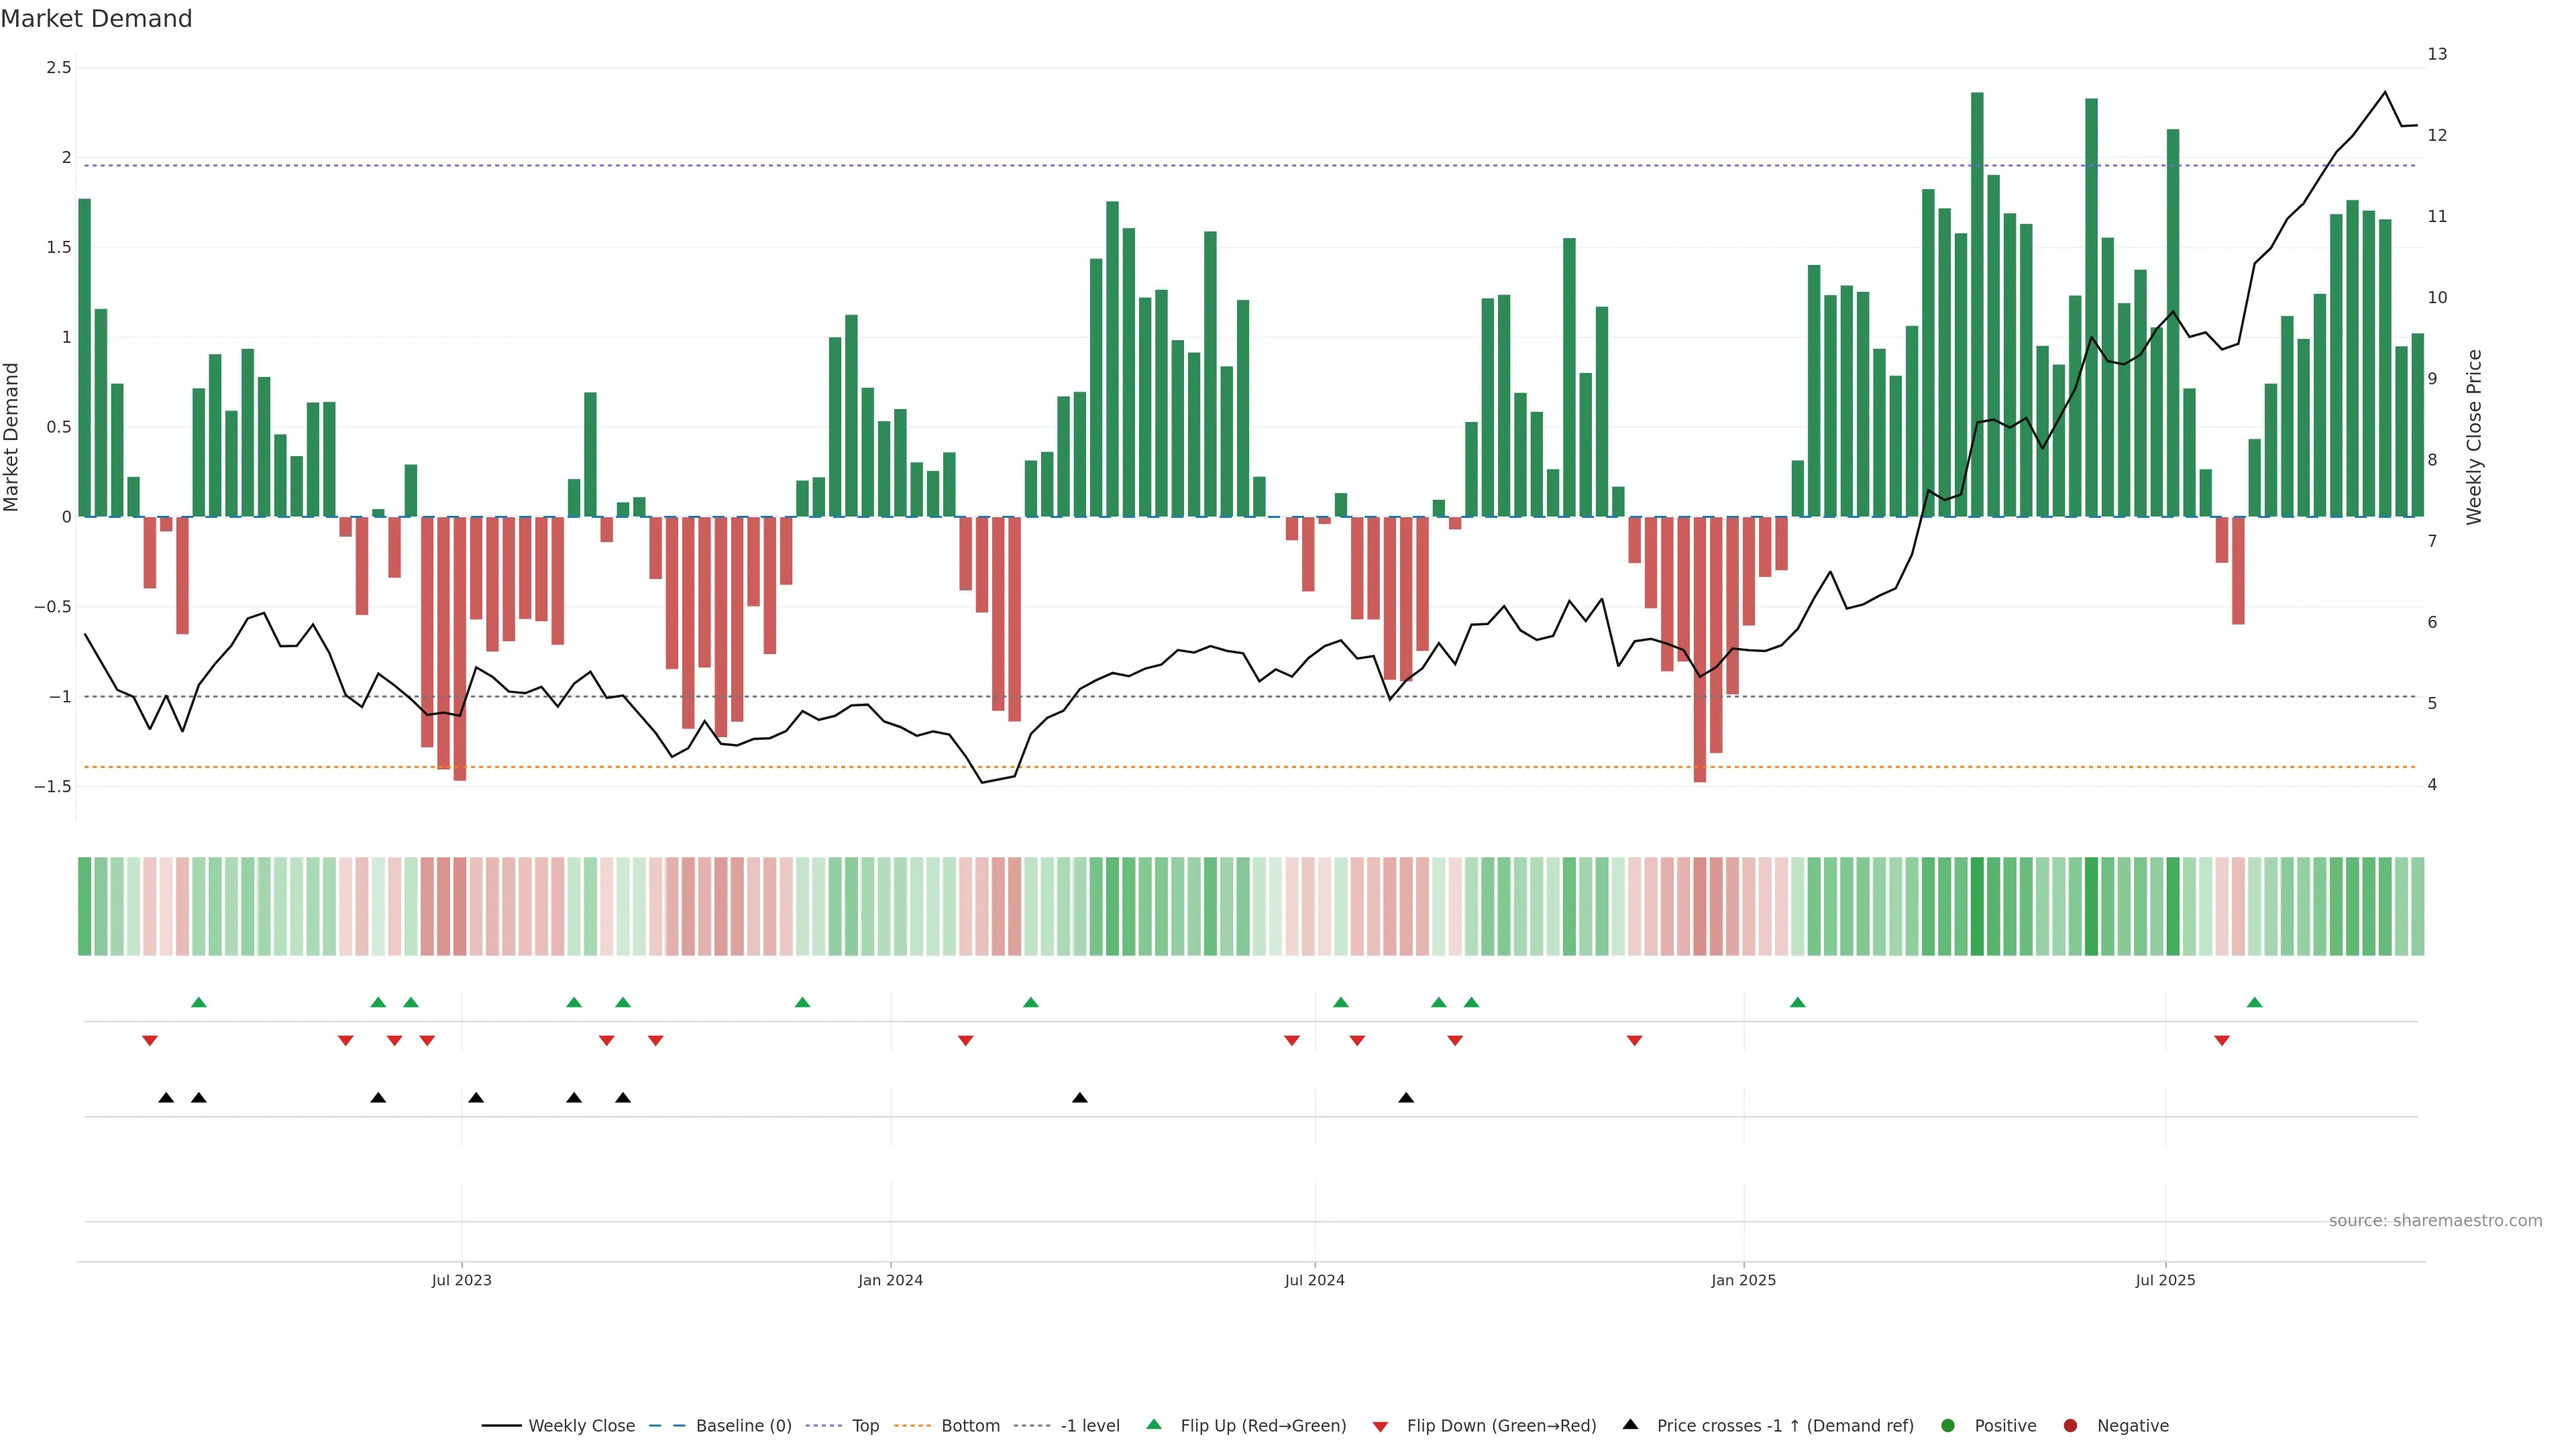Image resolution: width=2576 pixels, height=1449 pixels.
Task: Click the Weekly Close Price axis title
Action: tap(2474, 437)
